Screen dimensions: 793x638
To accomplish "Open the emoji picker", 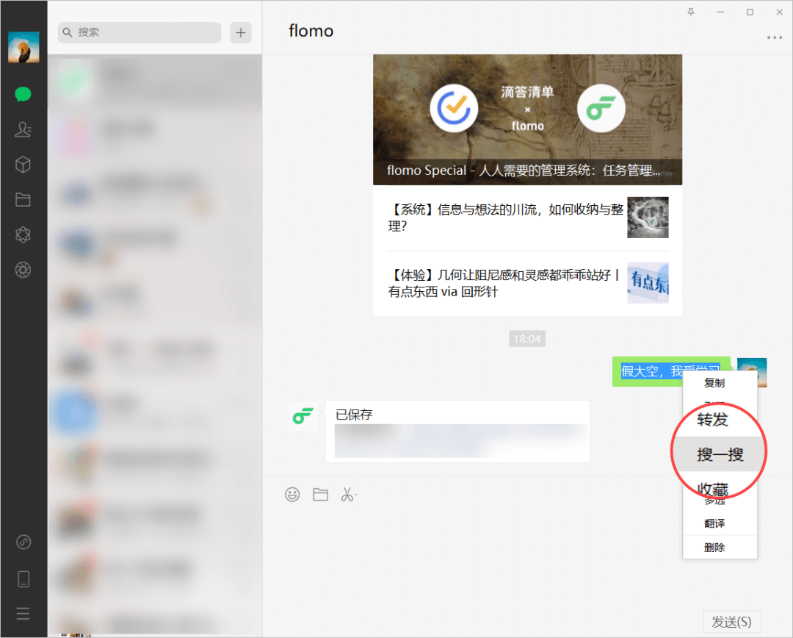I will 292,494.
